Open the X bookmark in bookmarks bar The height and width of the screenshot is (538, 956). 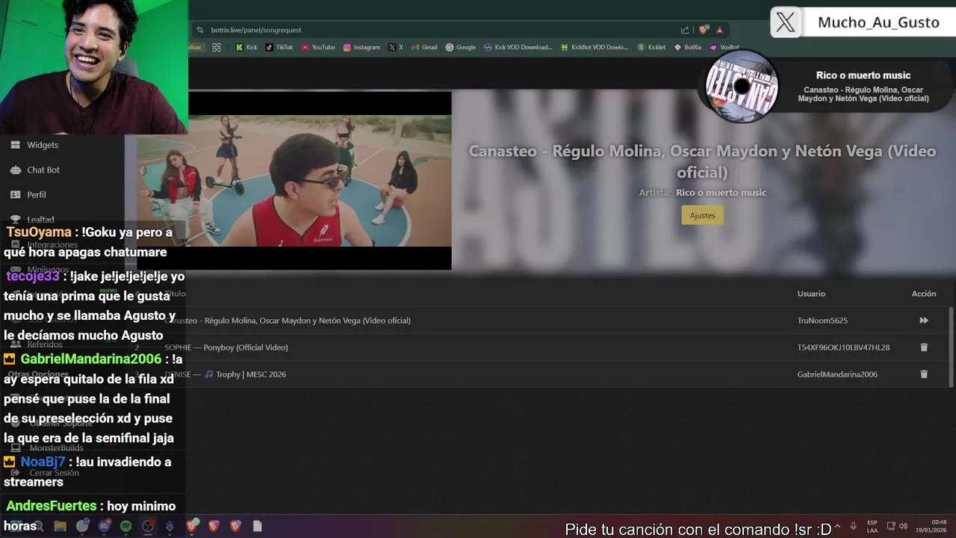point(396,47)
